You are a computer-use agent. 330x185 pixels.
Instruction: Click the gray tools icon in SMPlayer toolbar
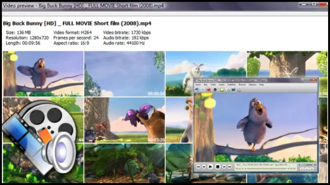(x=239, y=90)
